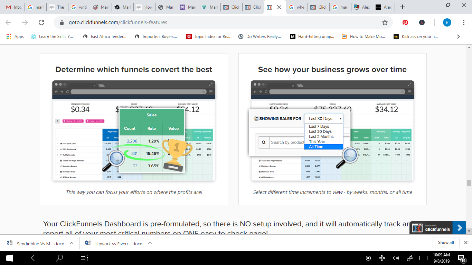
Task: Click the caption about focusing efforts on profits
Action: coord(134,192)
